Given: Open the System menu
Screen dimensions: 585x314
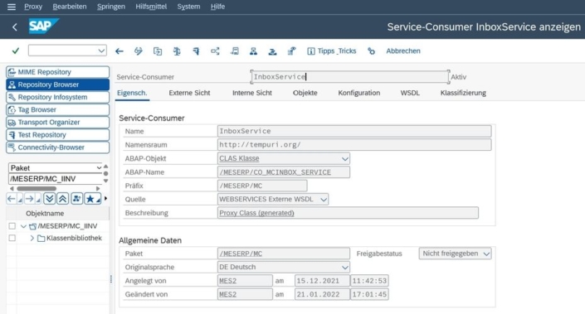Looking at the screenshot, I should click(188, 7).
